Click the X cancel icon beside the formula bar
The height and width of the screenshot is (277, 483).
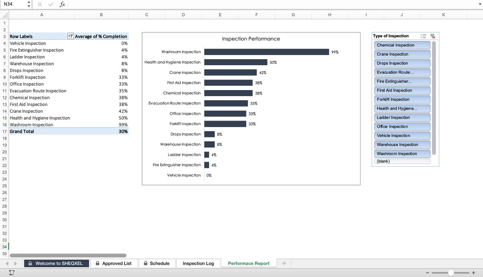click(39, 4)
